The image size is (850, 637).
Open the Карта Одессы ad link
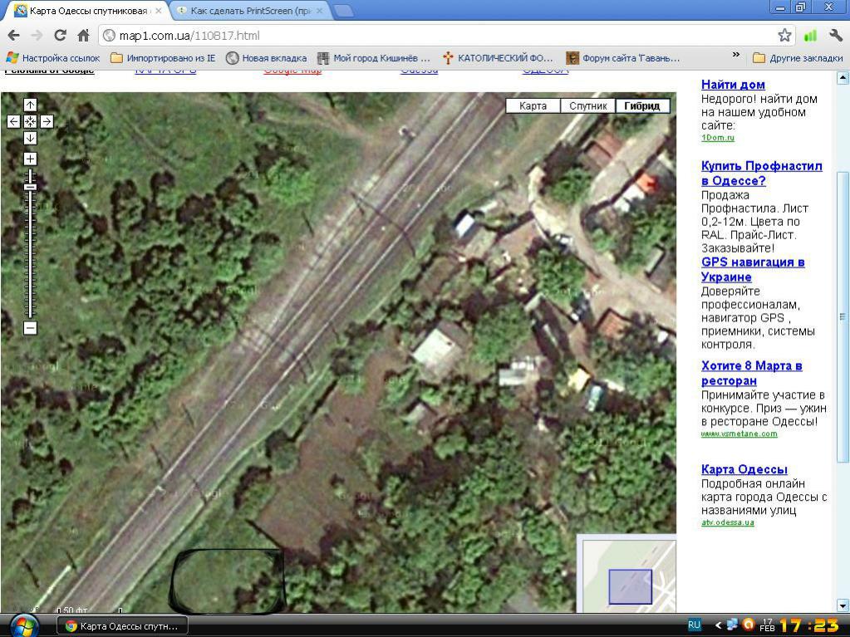coord(744,469)
